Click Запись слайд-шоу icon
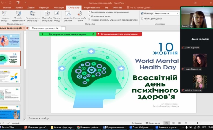 (x=80, y=14)
